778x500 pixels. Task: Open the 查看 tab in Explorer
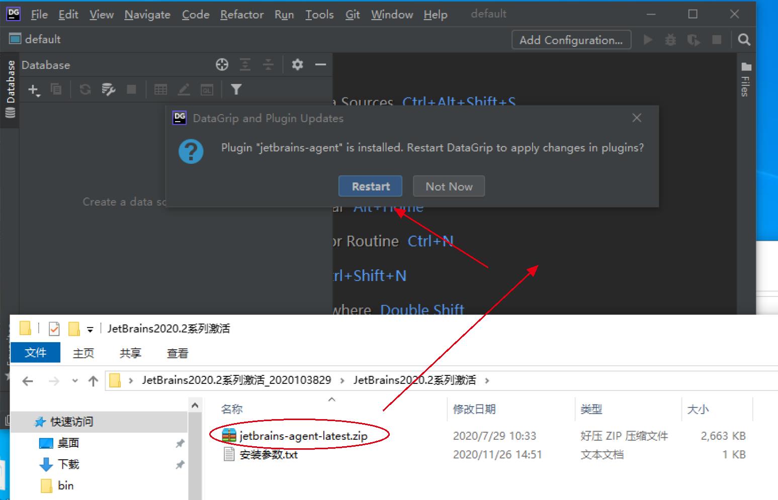[x=177, y=353]
